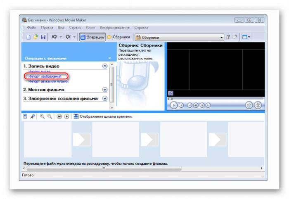Redo action with the clockwise arrow
The image size is (289, 199).
point(68,37)
